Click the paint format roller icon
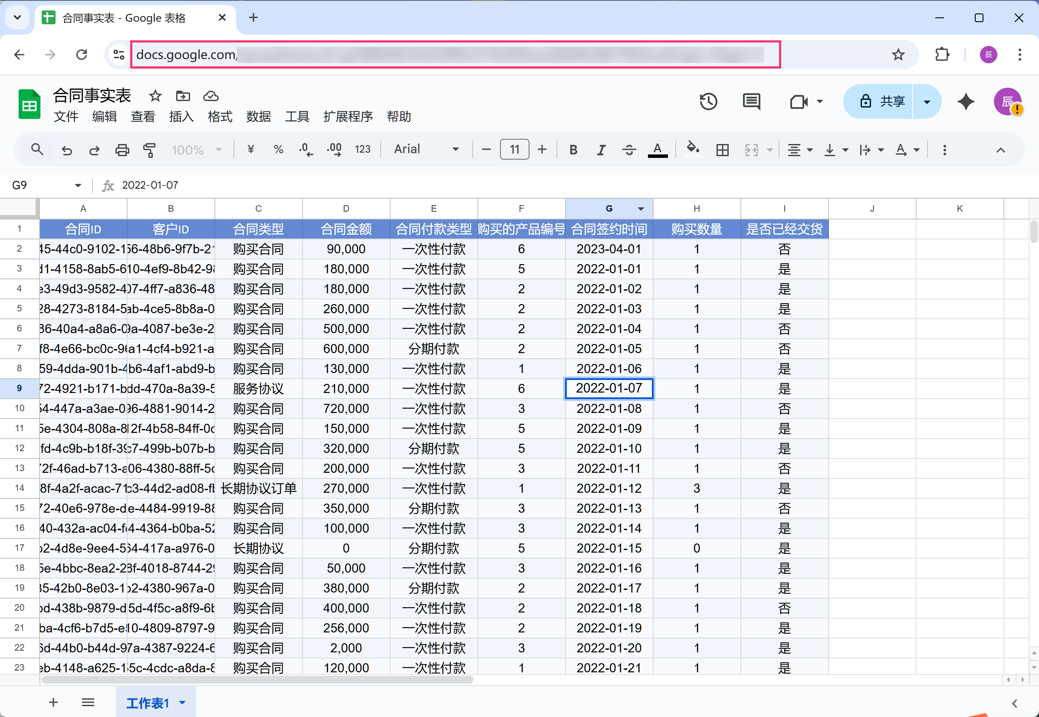1039x717 pixels. [x=149, y=150]
